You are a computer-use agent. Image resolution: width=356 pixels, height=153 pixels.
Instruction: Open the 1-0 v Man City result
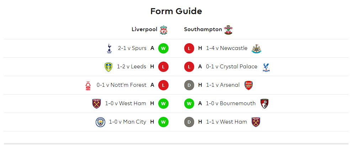point(128,122)
